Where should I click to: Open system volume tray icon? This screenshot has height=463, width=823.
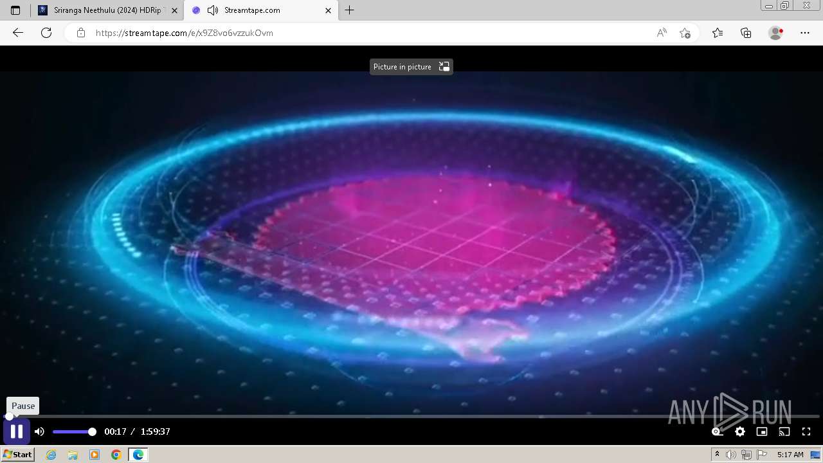tap(732, 455)
